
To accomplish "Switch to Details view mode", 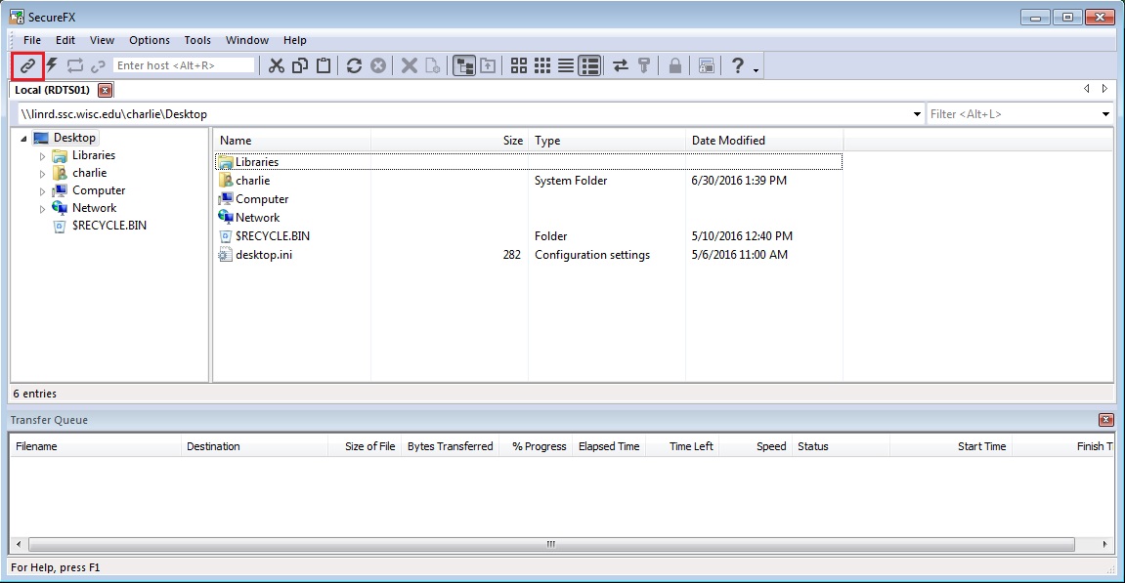I will (x=589, y=66).
